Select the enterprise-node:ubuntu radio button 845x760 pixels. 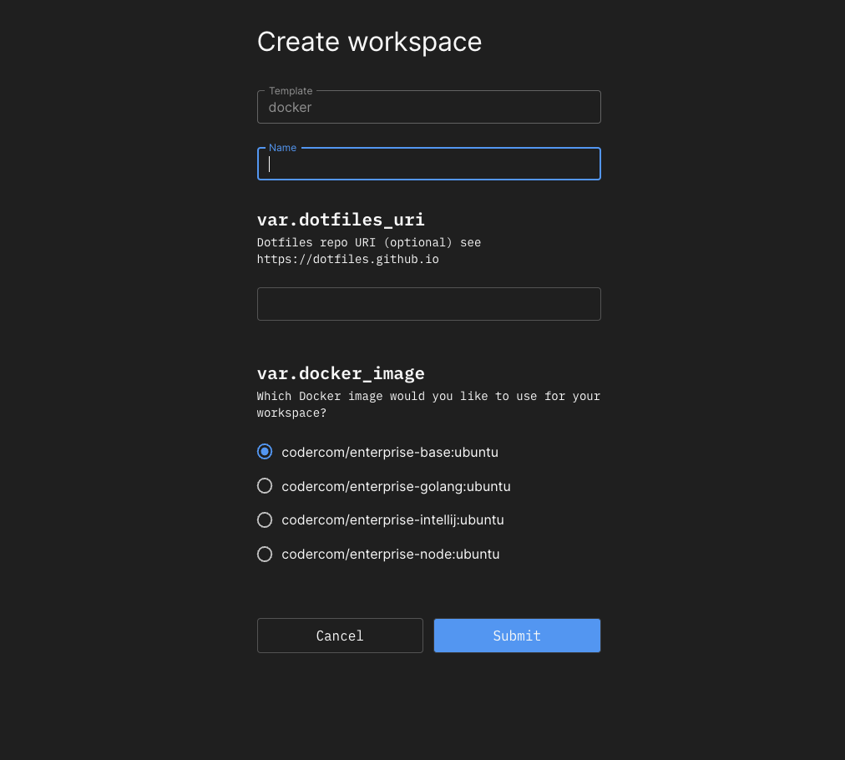pyautogui.click(x=265, y=554)
